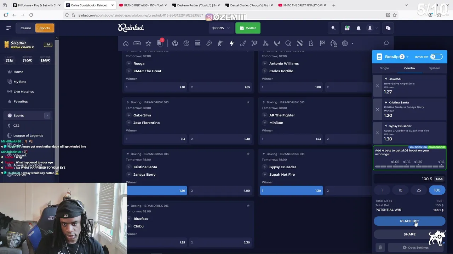Switch to System betslip tab
Screen dimensions: 453x254
tap(435, 68)
